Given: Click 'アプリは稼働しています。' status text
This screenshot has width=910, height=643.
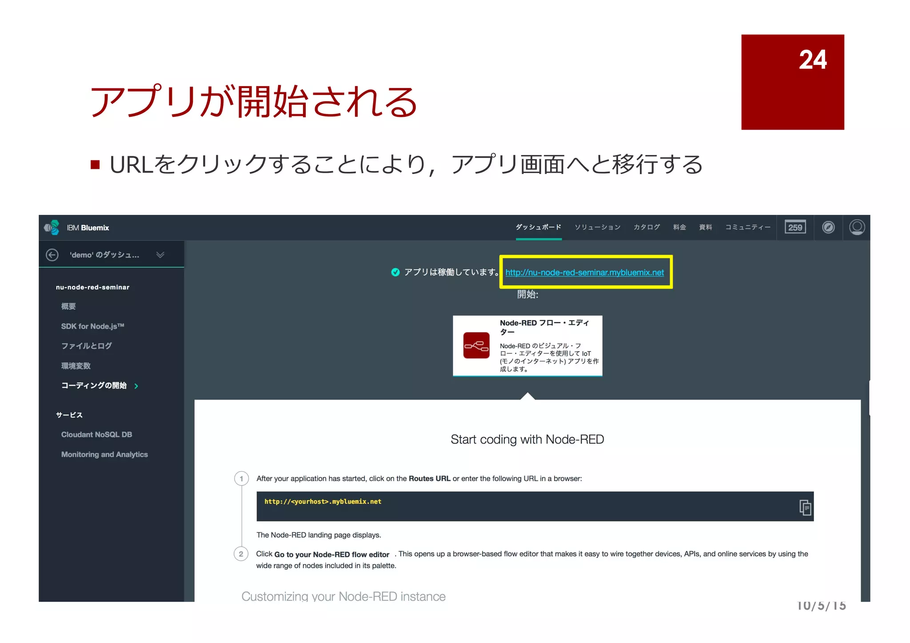Looking at the screenshot, I should tap(452, 272).
